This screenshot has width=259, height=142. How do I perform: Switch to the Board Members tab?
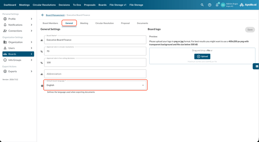pos(50,23)
